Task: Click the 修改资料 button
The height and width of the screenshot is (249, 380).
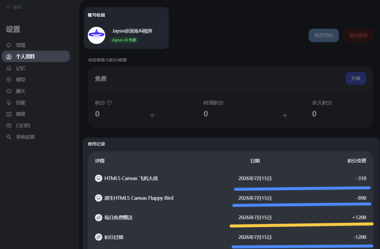Action: click(324, 35)
